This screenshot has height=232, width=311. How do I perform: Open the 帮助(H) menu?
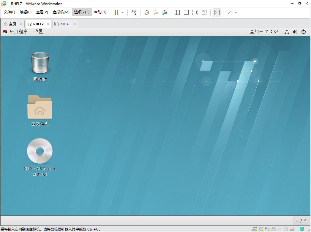click(100, 12)
